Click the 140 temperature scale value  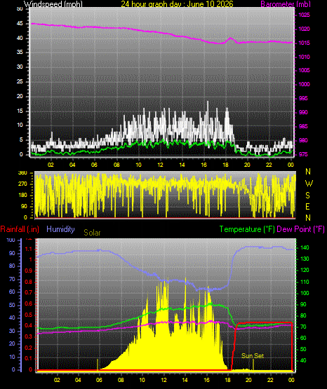[305, 247]
